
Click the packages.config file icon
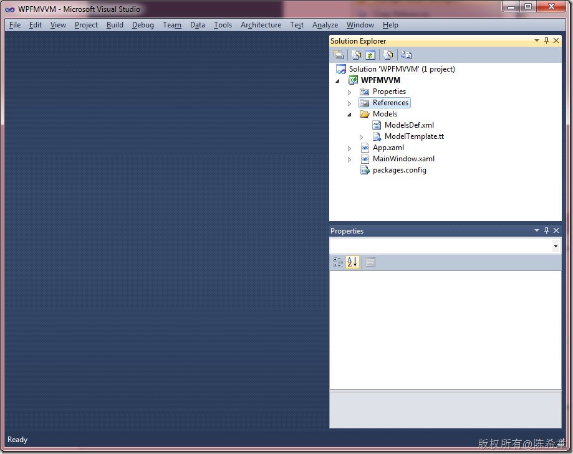tap(365, 169)
